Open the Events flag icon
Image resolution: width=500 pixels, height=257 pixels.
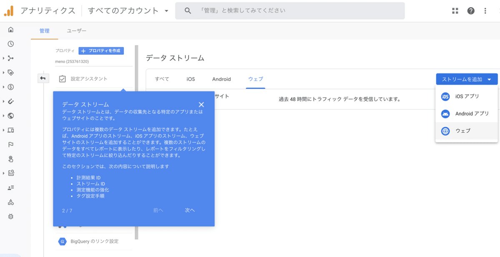pos(11,144)
